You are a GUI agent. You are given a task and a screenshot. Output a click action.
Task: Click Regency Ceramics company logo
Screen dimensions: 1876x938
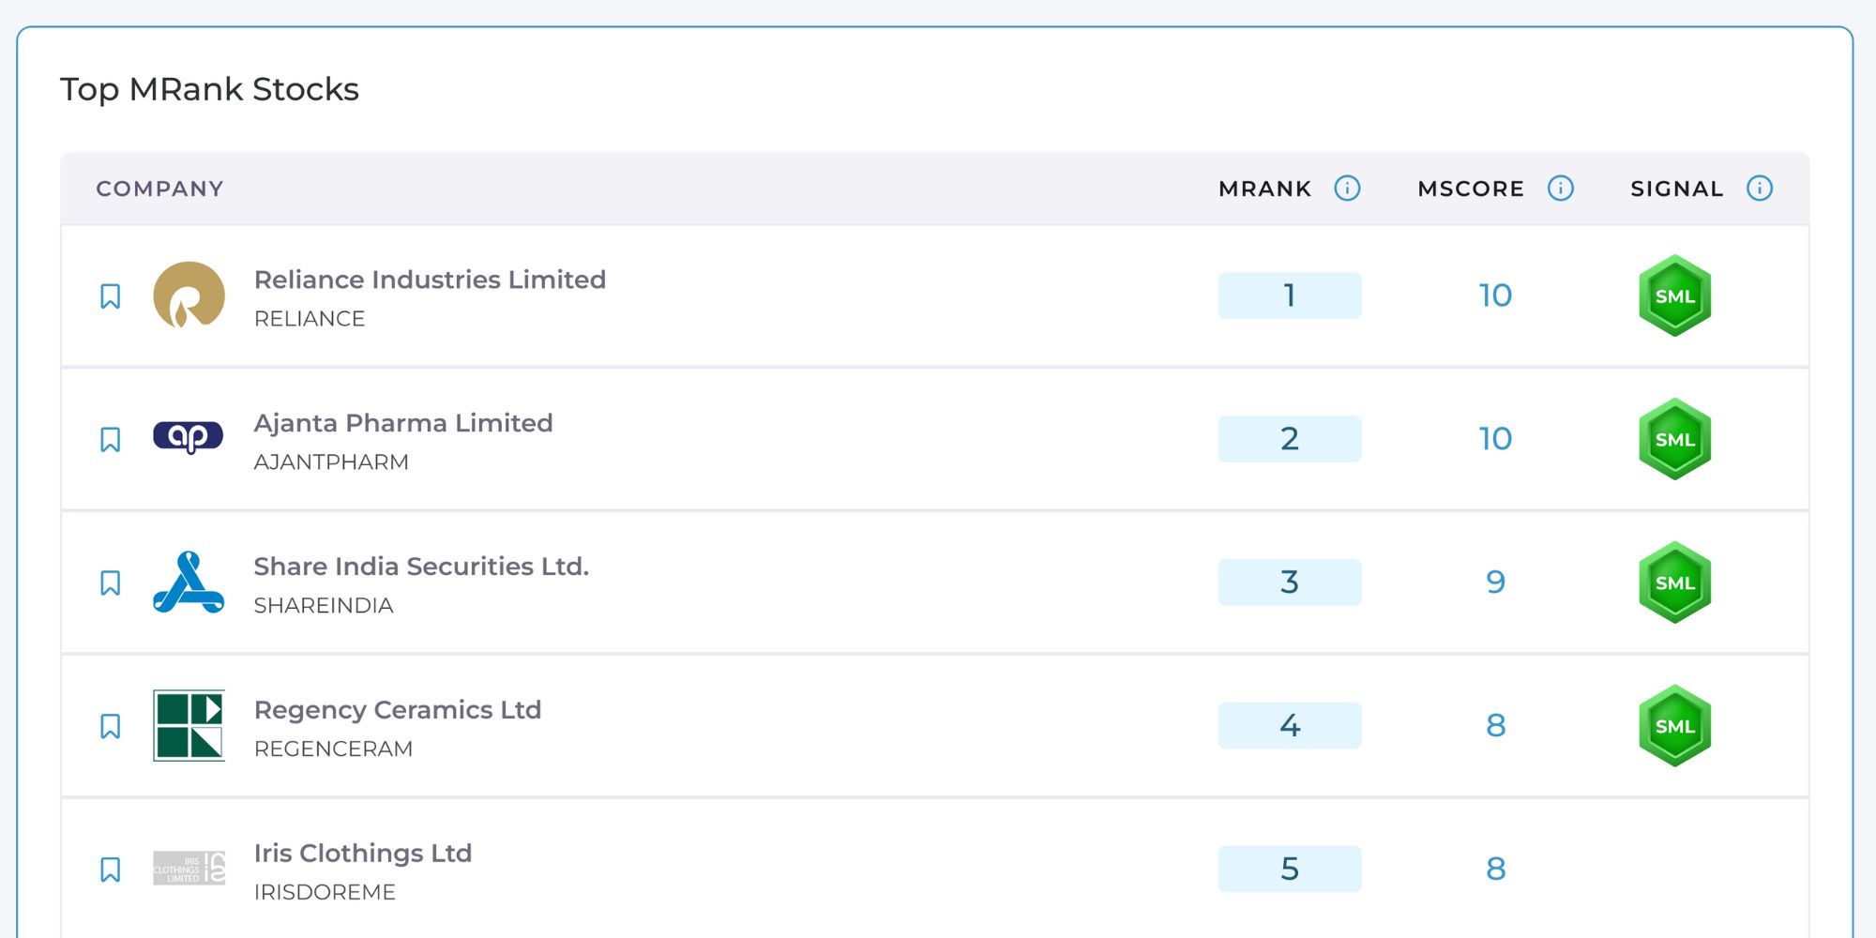click(189, 725)
